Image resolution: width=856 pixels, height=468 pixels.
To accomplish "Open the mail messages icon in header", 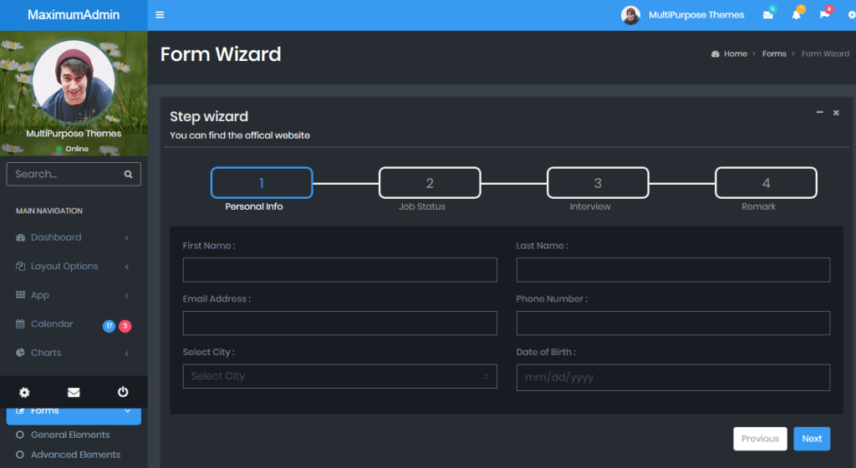I will [x=768, y=15].
